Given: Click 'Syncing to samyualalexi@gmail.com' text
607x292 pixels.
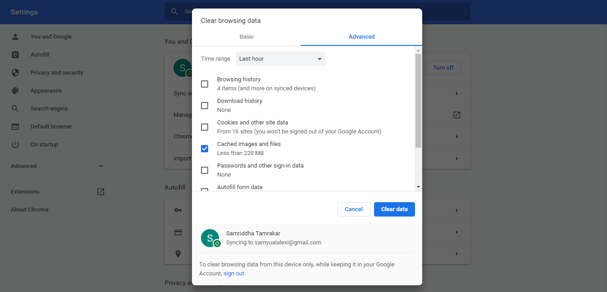Looking at the screenshot, I should 273,243.
